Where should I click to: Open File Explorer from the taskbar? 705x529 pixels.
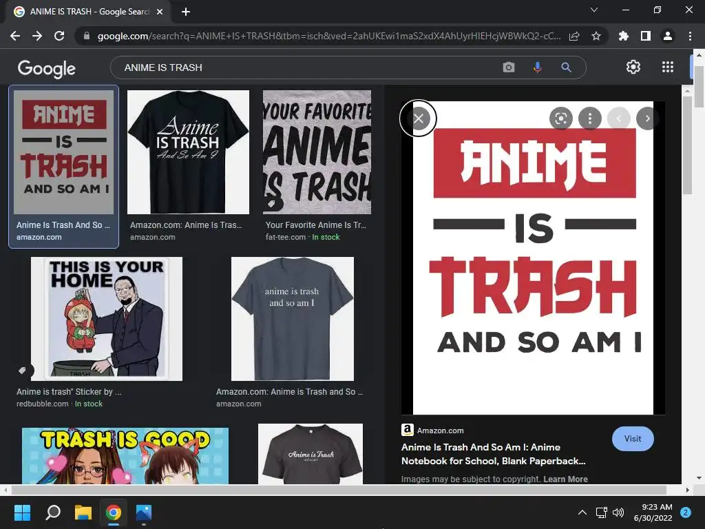(83, 512)
